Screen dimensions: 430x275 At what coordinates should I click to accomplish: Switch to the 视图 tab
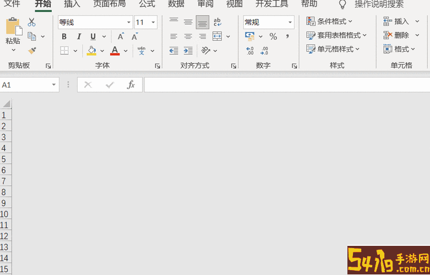point(234,4)
